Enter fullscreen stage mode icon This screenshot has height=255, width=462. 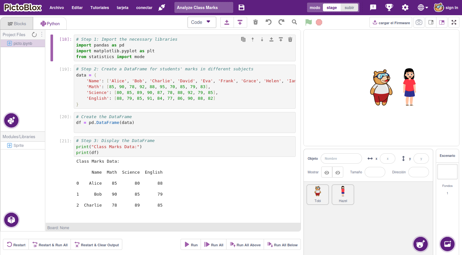(454, 22)
